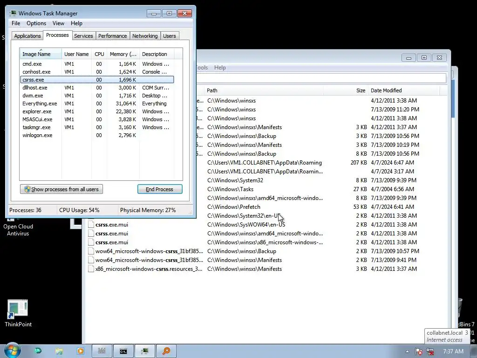Open the ThinkPoint desktop shortcut
The width and height of the screenshot is (477, 358).
click(18, 313)
